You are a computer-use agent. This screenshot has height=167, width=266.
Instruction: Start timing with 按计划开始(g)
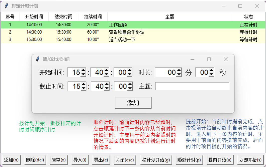pos(156,160)
